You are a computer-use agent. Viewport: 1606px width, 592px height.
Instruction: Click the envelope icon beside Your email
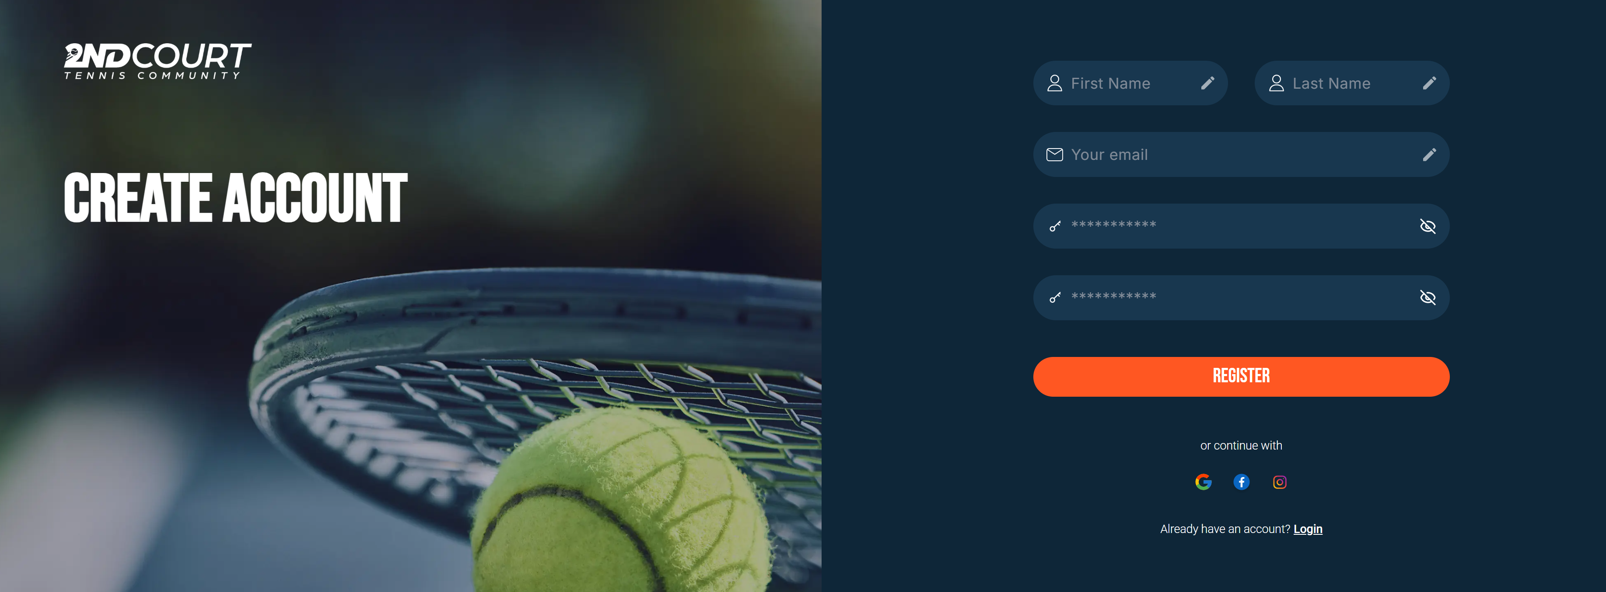(x=1054, y=154)
